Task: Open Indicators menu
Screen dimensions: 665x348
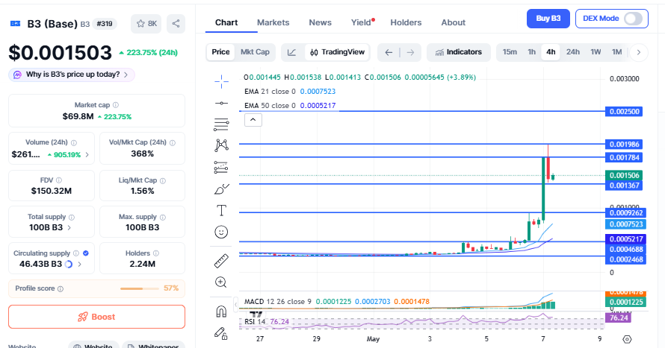Action: click(459, 52)
